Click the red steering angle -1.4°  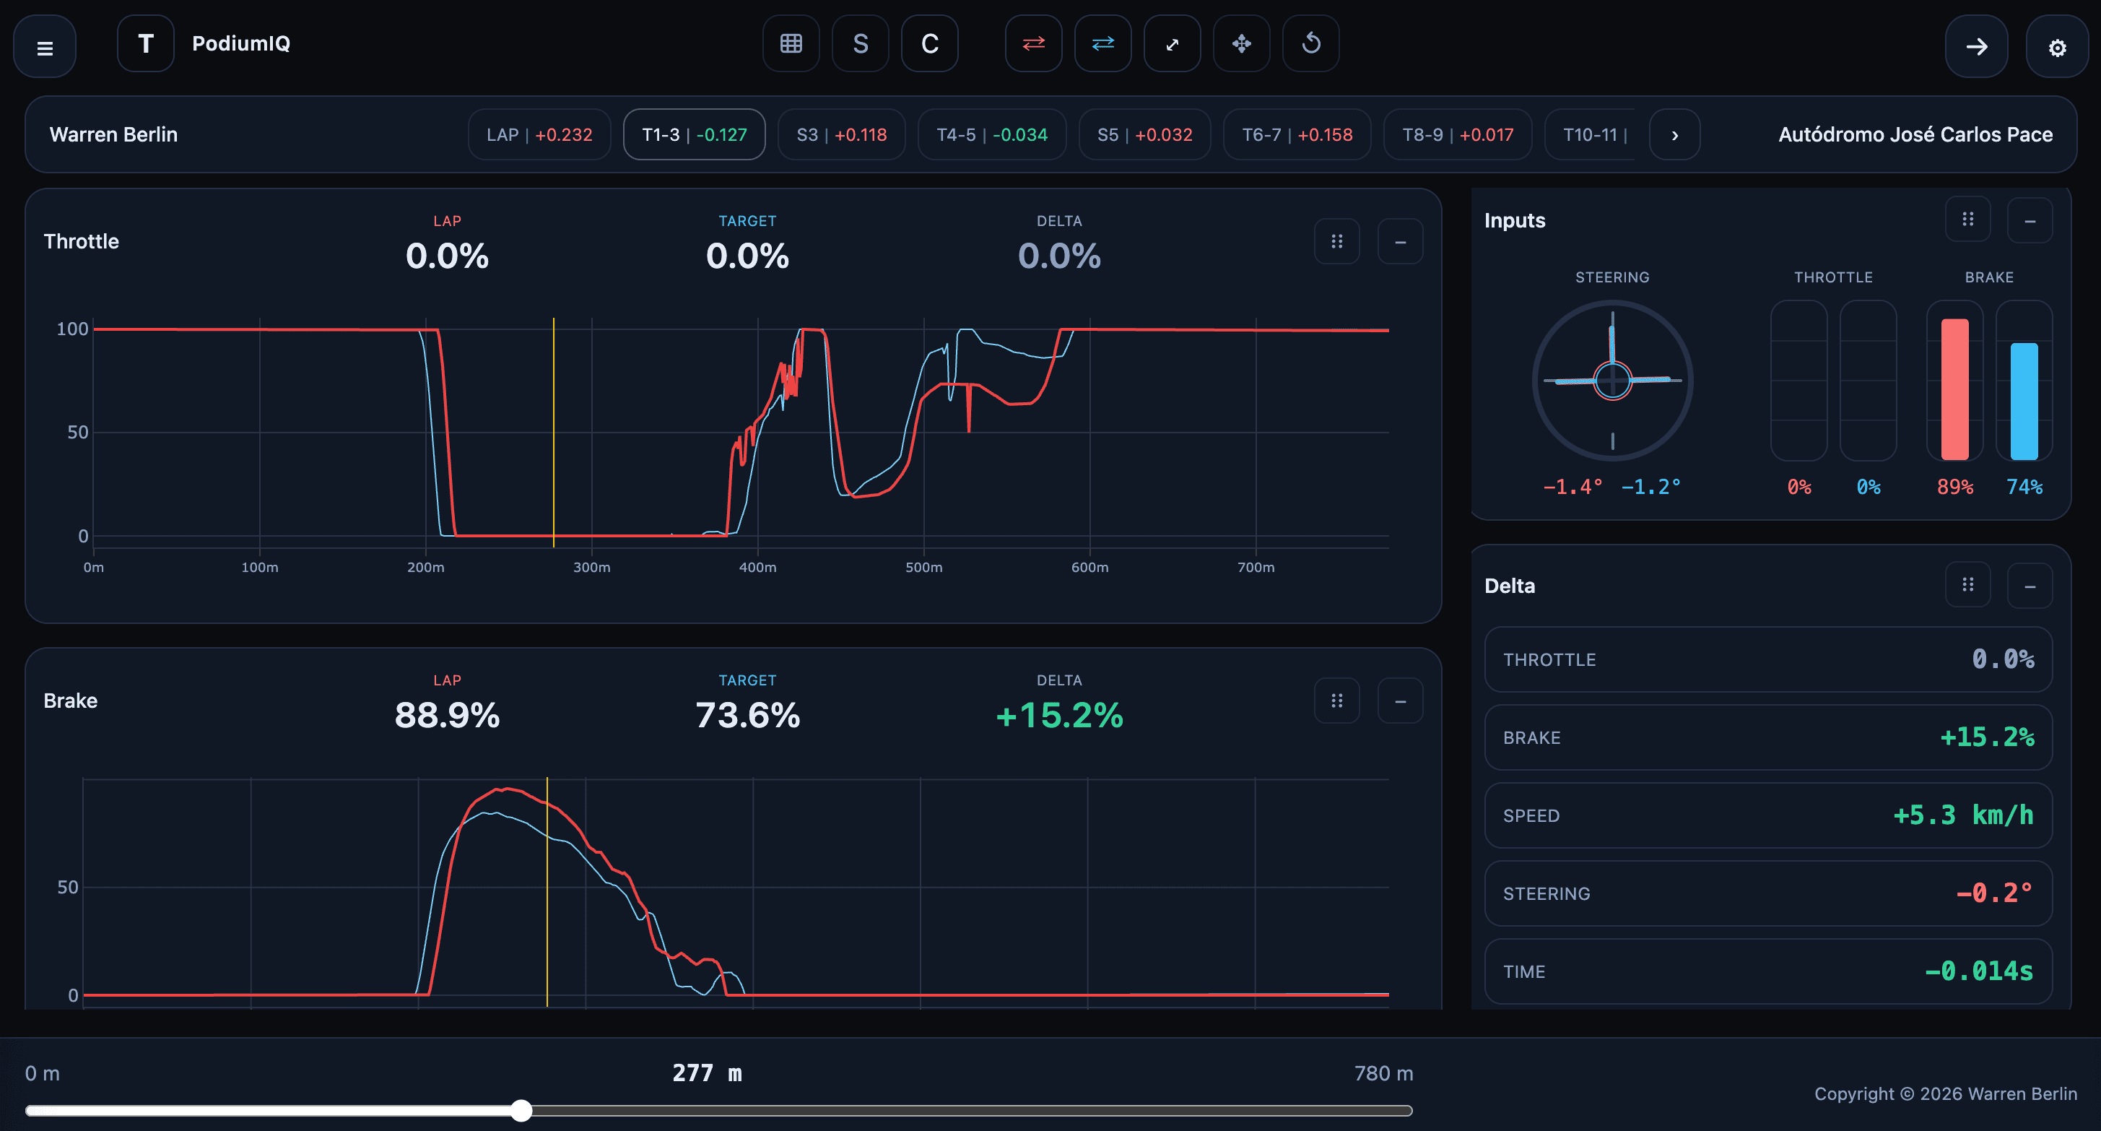pos(1573,487)
